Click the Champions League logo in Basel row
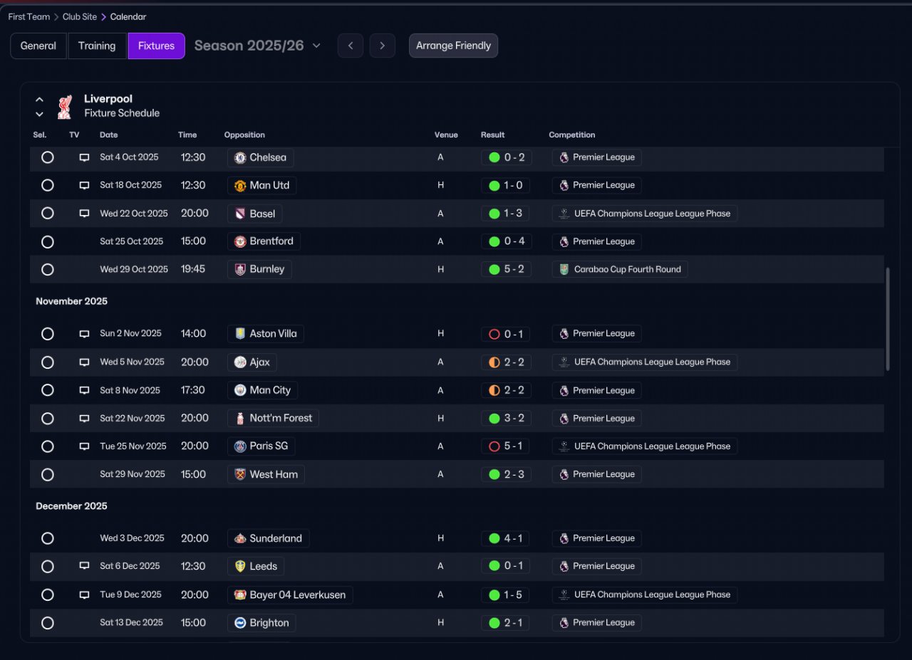The height and width of the screenshot is (660, 912). (564, 214)
